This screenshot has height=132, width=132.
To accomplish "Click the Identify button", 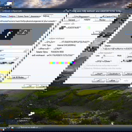I will tap(99, 74).
